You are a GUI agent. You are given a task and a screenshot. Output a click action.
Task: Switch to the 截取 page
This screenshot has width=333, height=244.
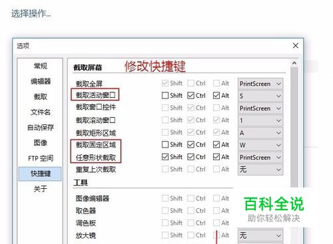41,96
